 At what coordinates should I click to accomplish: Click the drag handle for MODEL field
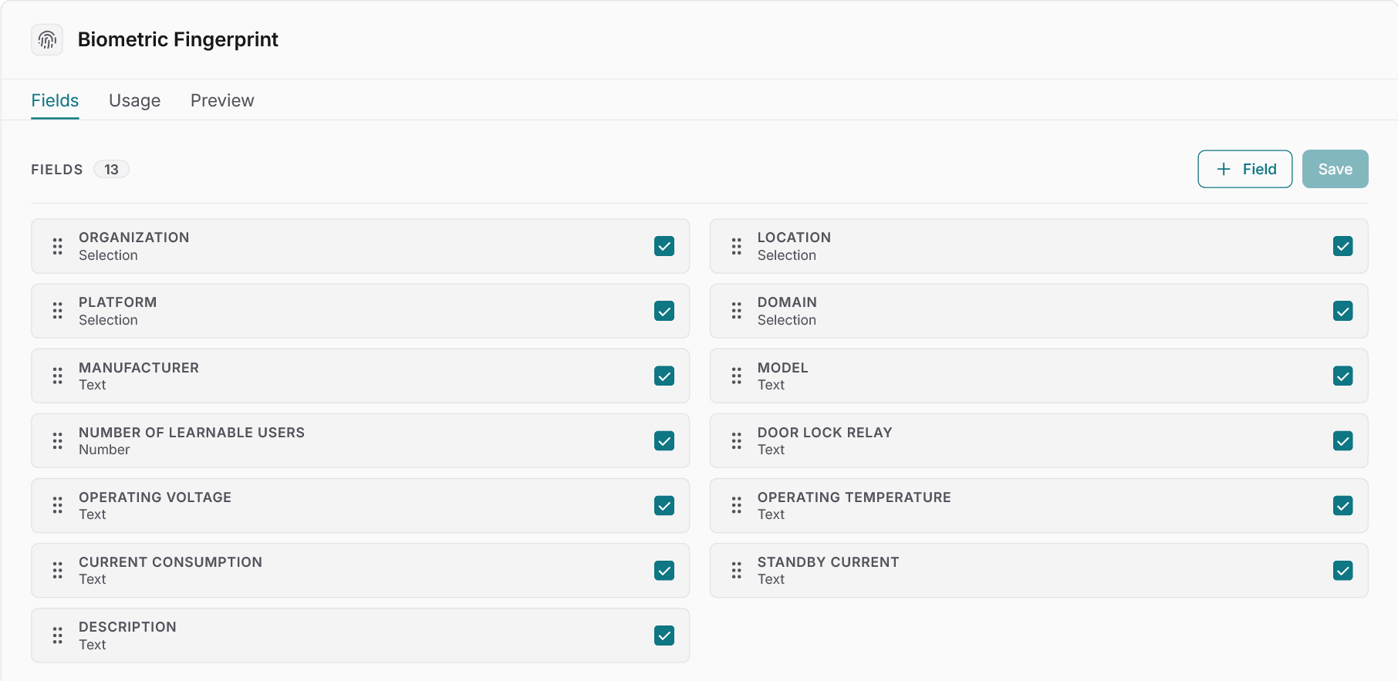click(x=737, y=376)
